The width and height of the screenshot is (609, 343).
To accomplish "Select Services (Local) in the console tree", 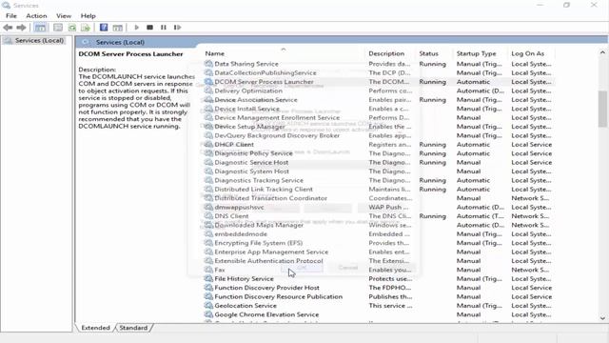I will pos(39,40).
